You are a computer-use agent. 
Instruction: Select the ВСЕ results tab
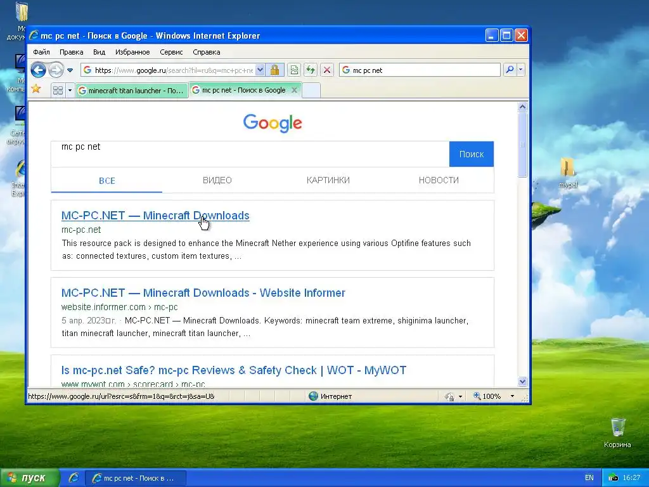click(x=106, y=180)
